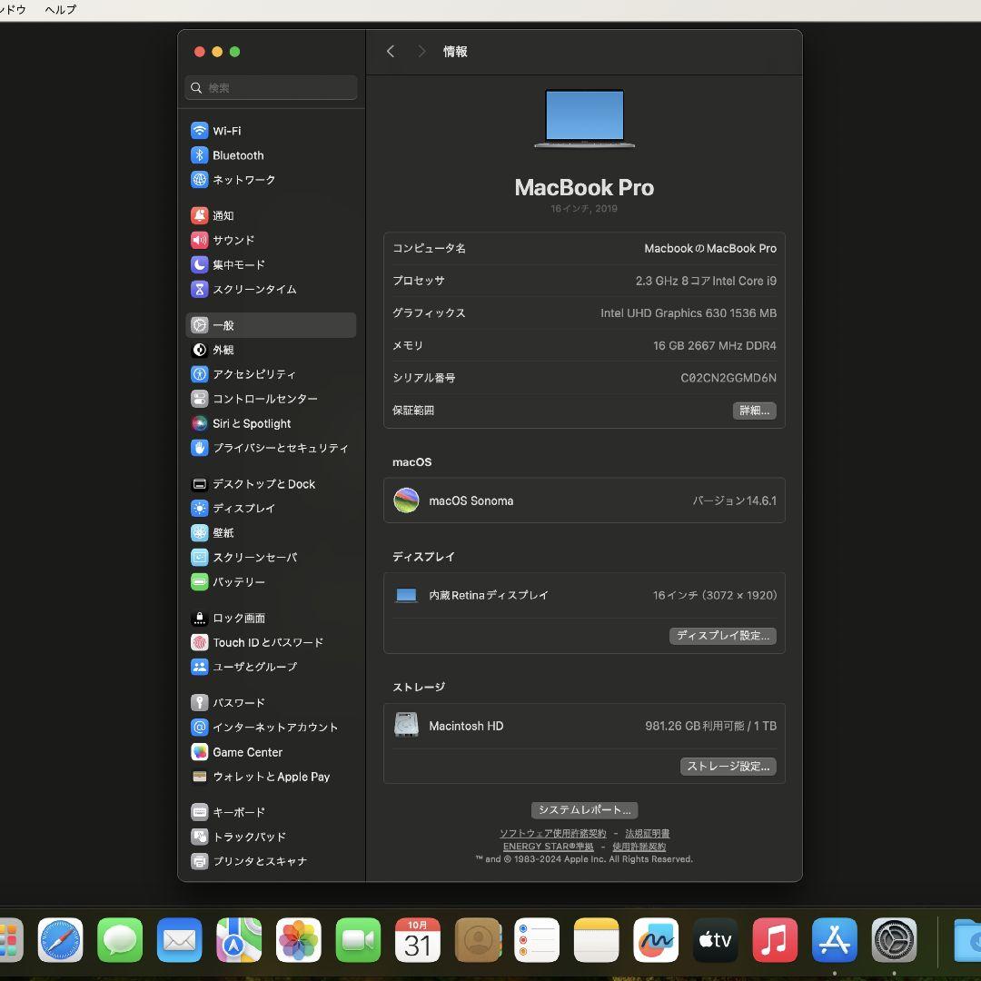Open バッテリー settings from the sidebar icon

199,581
